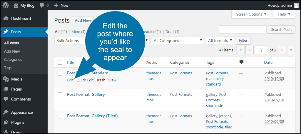Screen dimensions: 301x134
Task: Filter posts by Draft
Action: 170,32
